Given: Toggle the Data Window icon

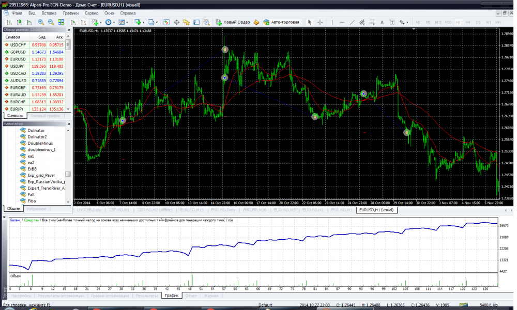Looking at the screenshot, I should click(x=176, y=22).
